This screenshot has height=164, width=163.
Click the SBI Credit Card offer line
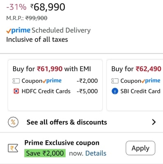[136, 91]
